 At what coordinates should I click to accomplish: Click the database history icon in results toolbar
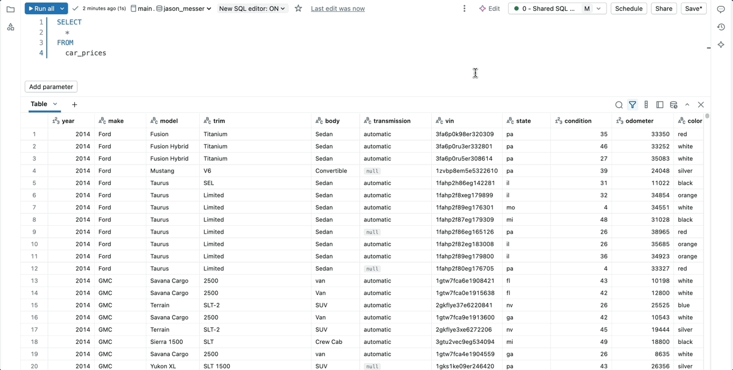pos(673,105)
